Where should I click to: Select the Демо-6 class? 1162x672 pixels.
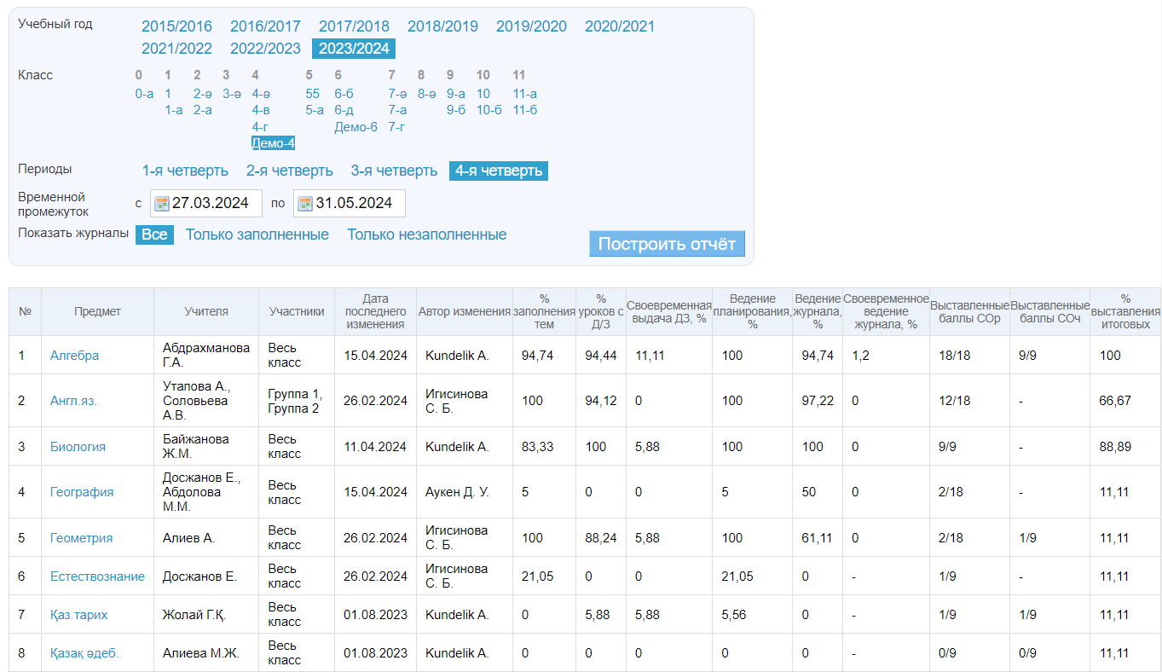[x=356, y=127]
